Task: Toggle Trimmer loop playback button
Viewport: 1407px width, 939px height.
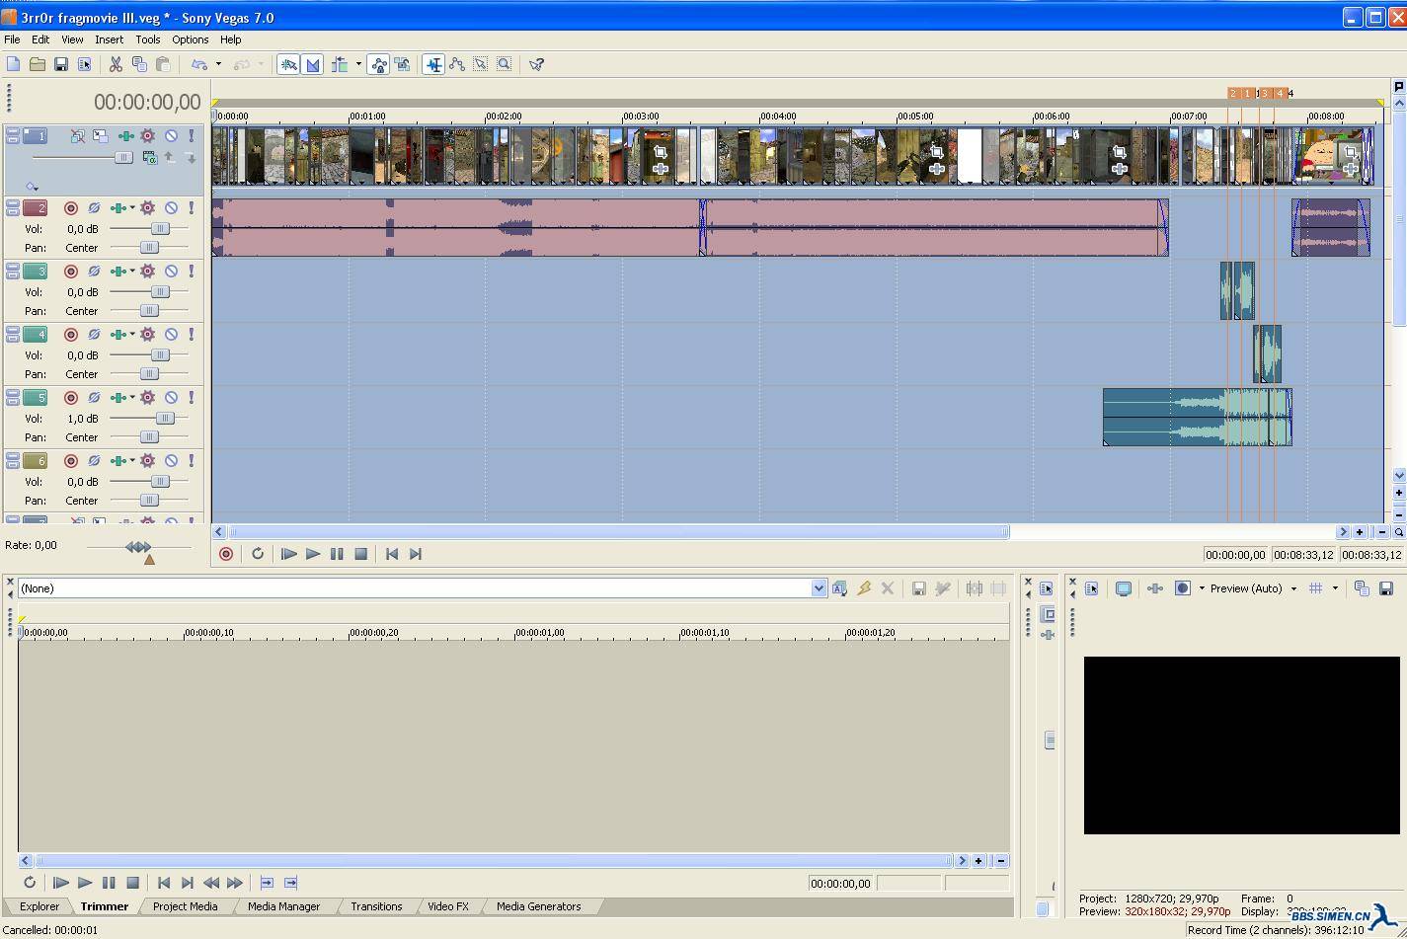Action: (x=29, y=883)
